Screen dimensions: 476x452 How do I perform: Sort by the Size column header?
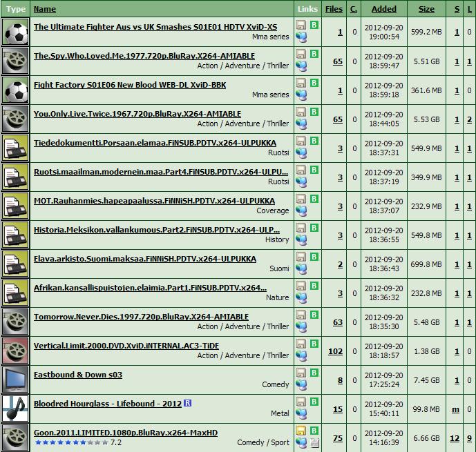426,9
